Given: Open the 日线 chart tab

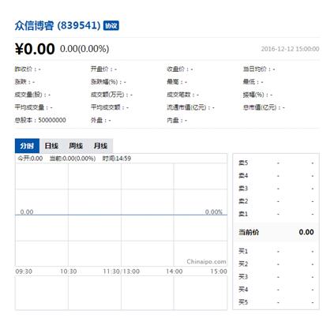Looking at the screenshot, I should point(51,146).
